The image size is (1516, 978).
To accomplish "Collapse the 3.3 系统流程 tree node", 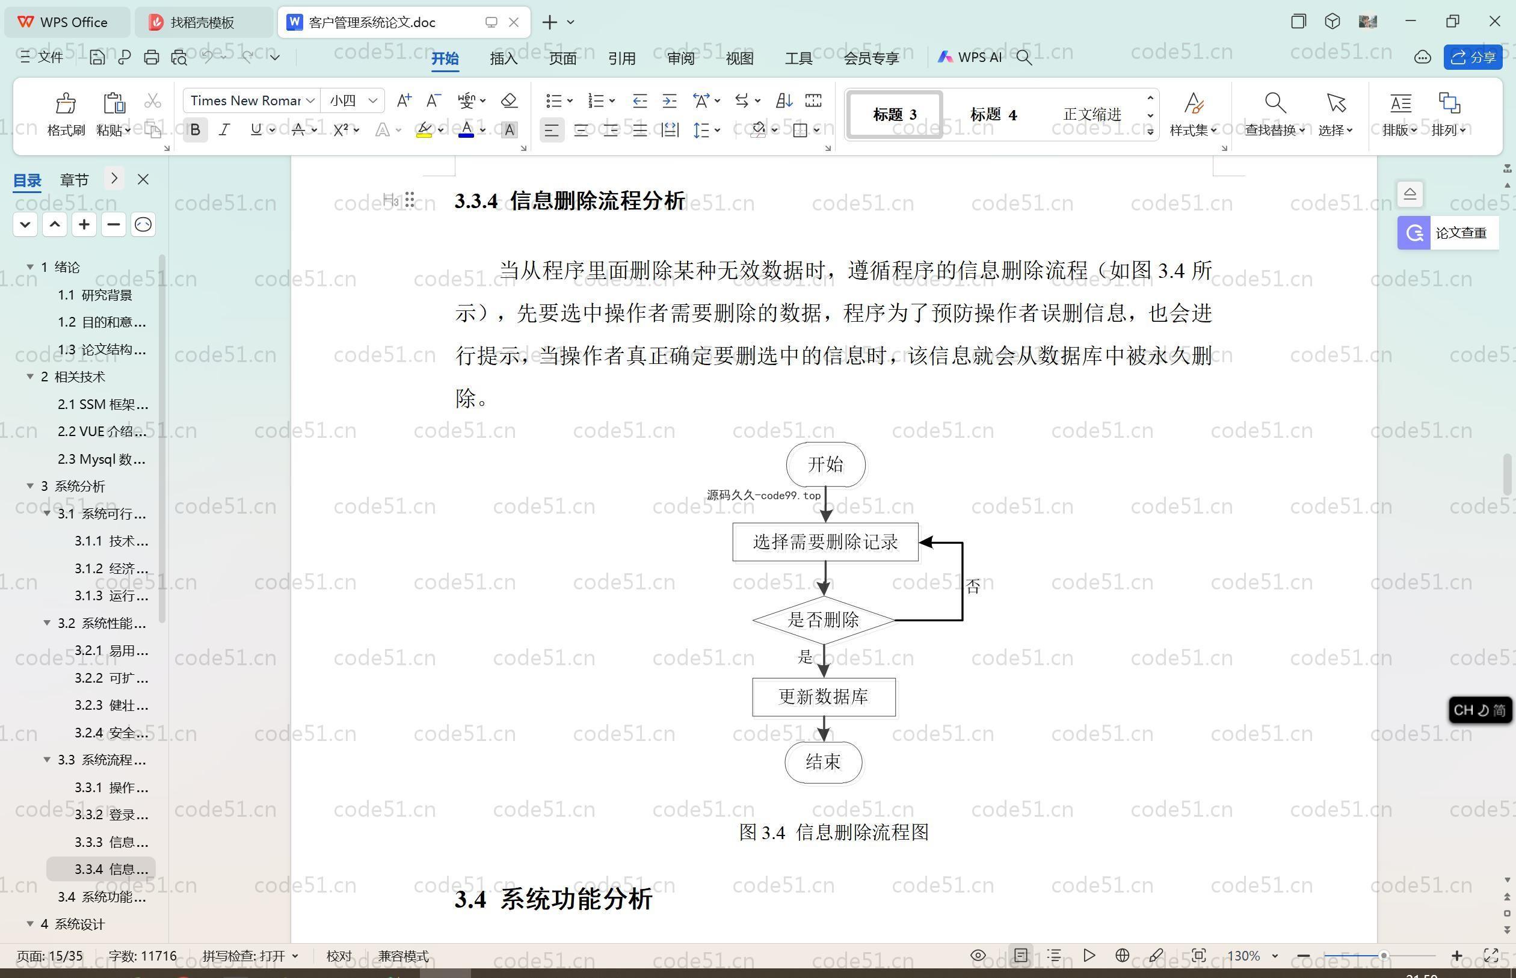I will 47,760.
